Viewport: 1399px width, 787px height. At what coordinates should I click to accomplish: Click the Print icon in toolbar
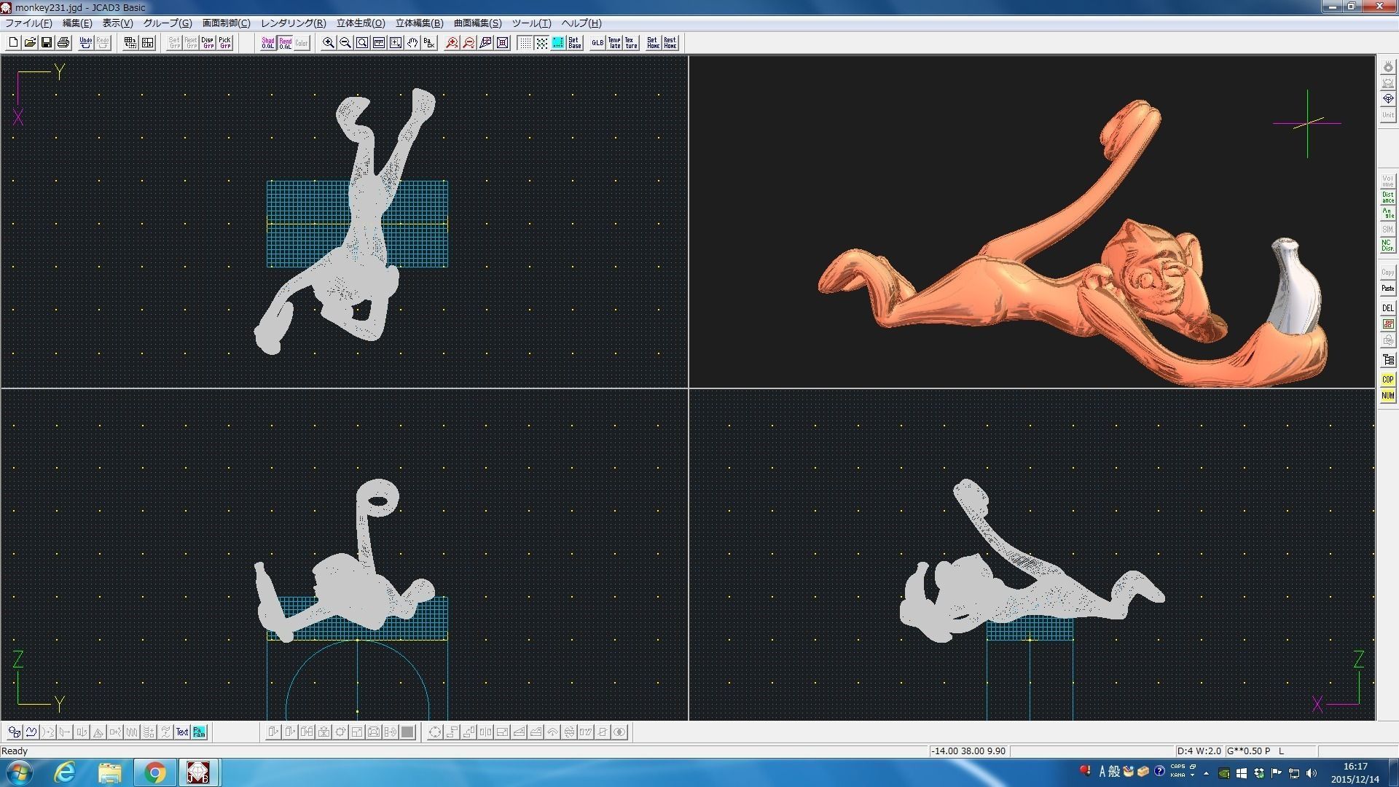coord(63,43)
